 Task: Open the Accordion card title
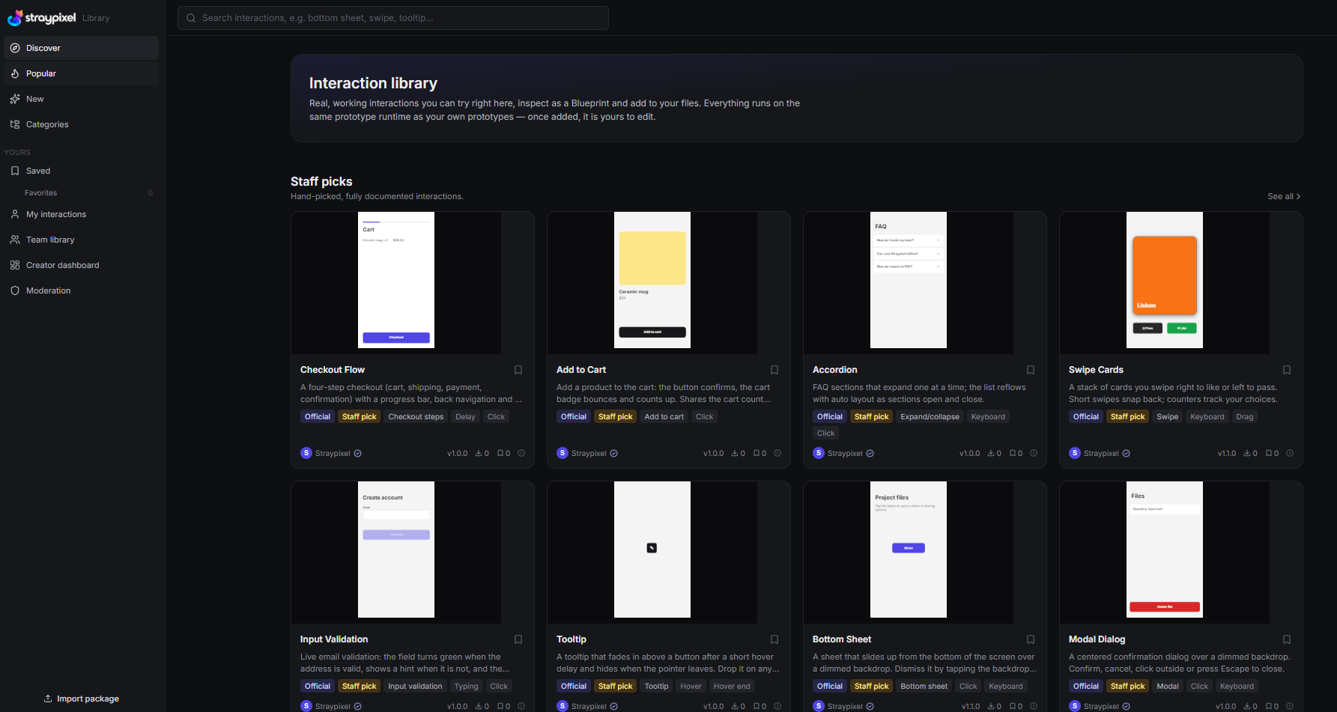(x=834, y=370)
